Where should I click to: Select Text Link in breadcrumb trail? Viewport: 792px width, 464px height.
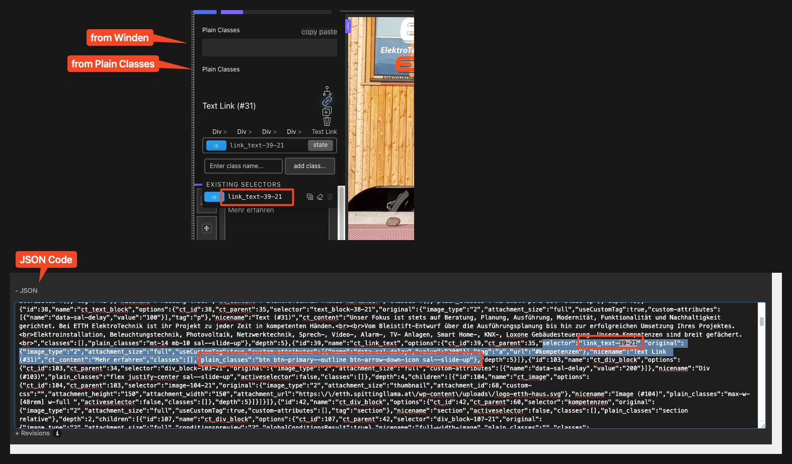(324, 132)
